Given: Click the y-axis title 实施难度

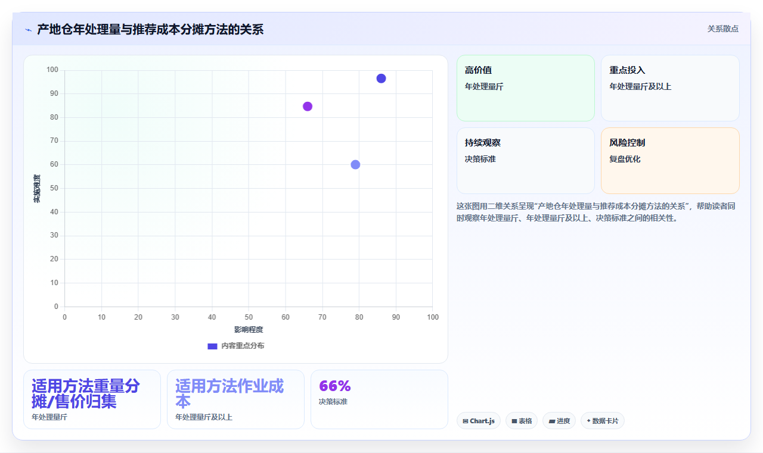Looking at the screenshot, I should coord(37,189).
